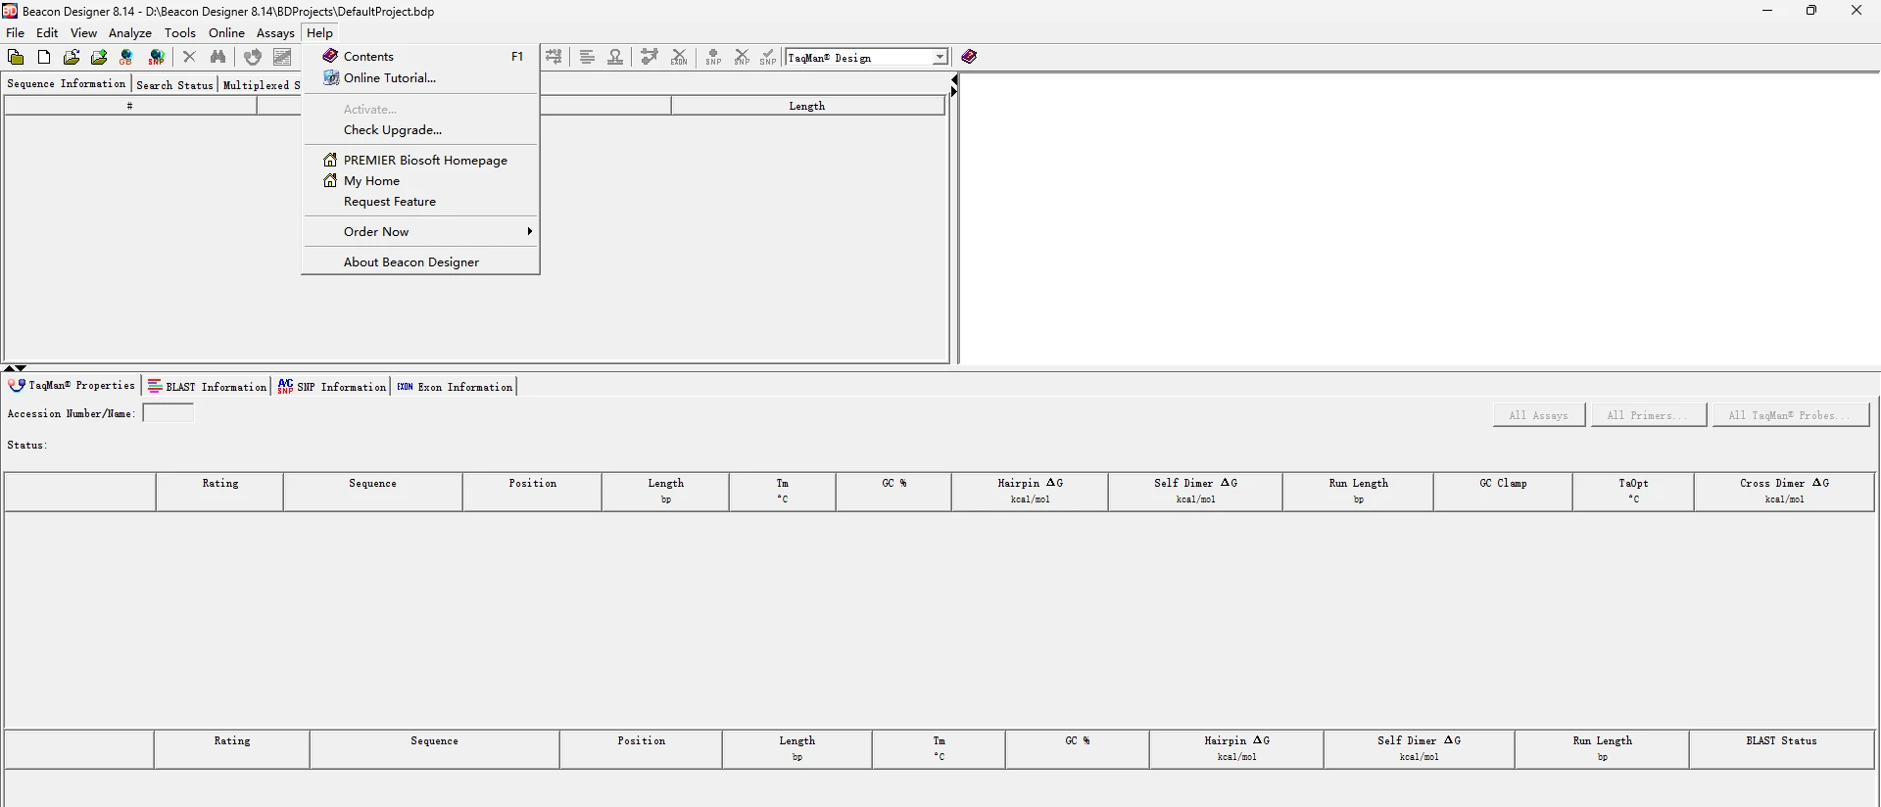Click the align lines toolbar icon
Viewport: 1881px width, 807px height.
587,58
